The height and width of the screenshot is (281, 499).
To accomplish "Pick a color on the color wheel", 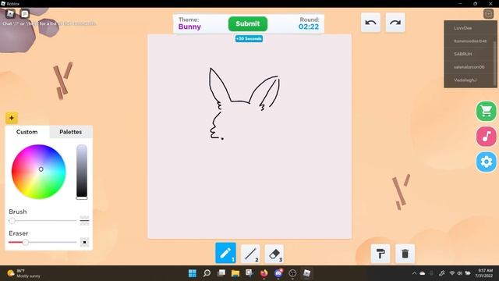I will 38,172.
